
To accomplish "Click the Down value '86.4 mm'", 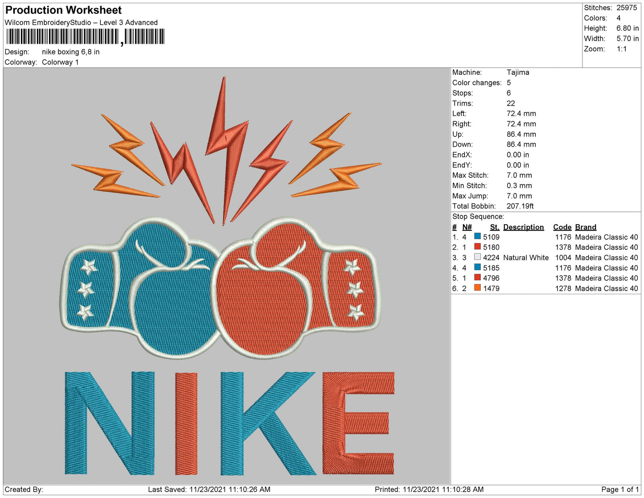I will click(521, 144).
